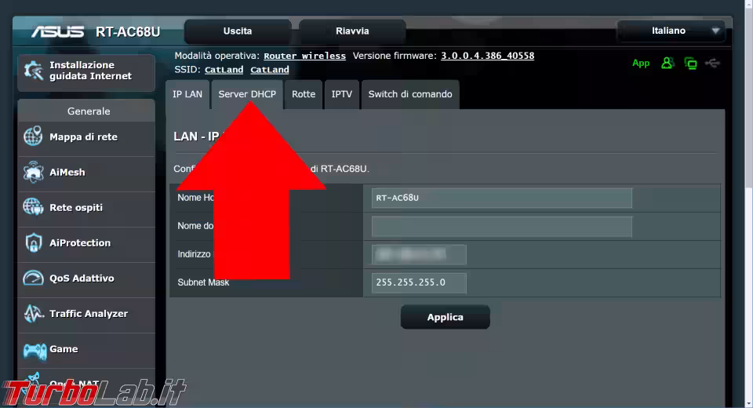Open Traffic Analyzer menu entry
The height and width of the screenshot is (408, 753).
[86, 315]
